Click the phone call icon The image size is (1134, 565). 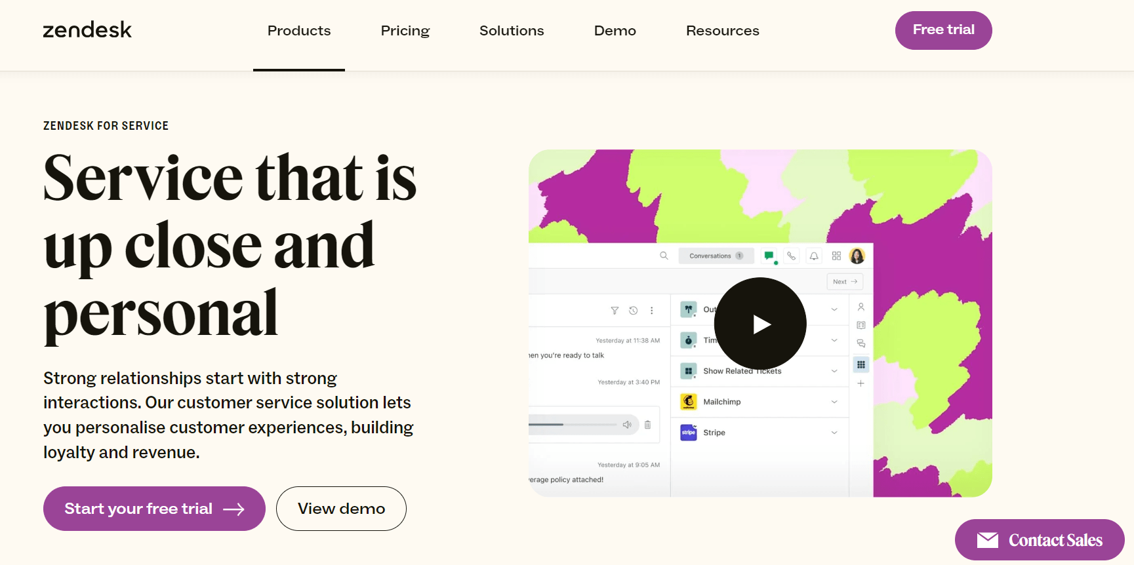click(x=792, y=256)
